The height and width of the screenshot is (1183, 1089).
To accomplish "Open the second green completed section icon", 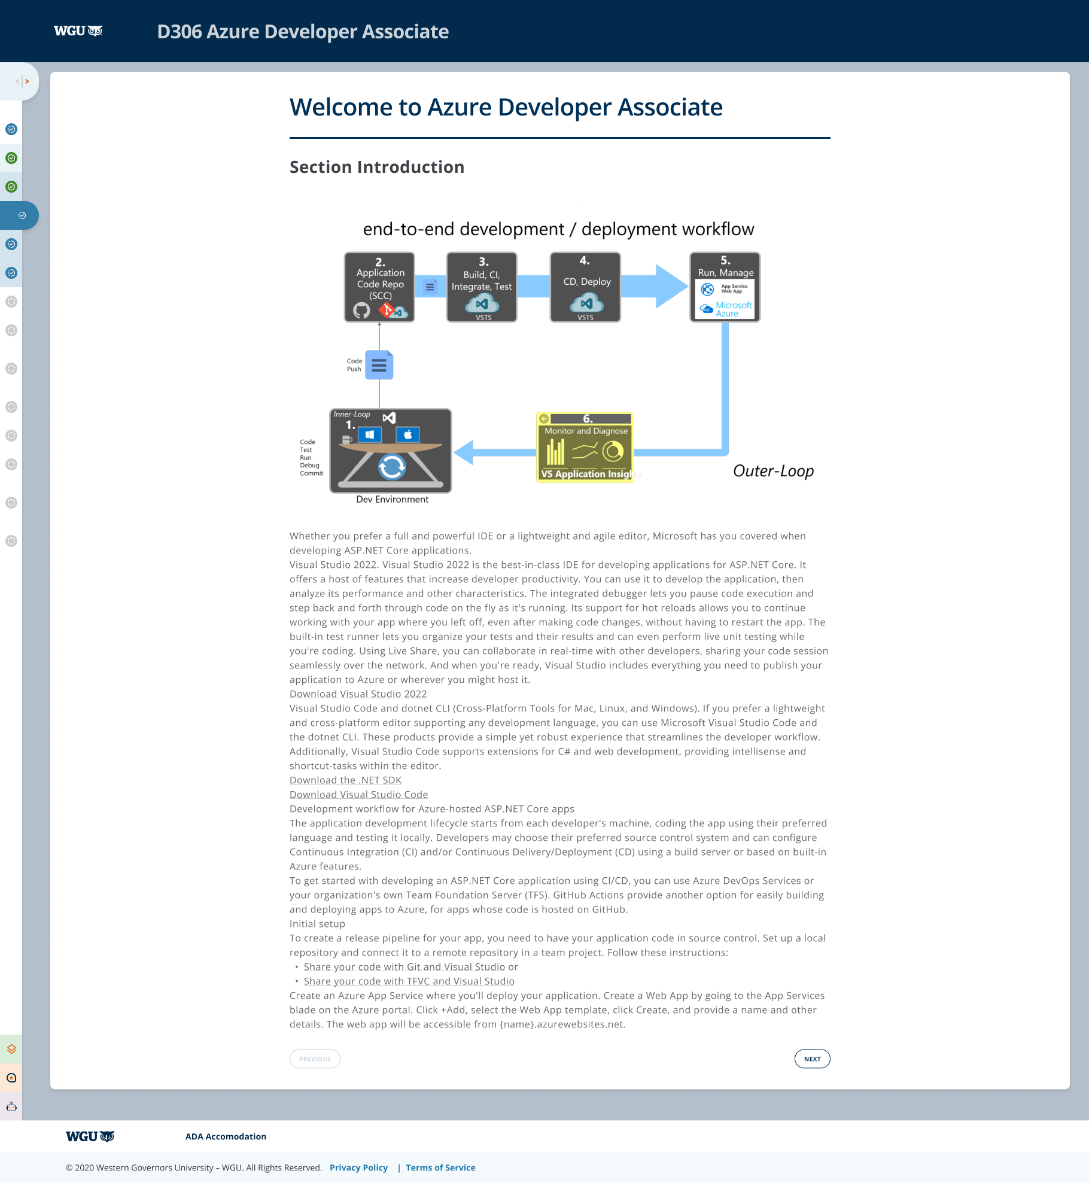I will 11,187.
